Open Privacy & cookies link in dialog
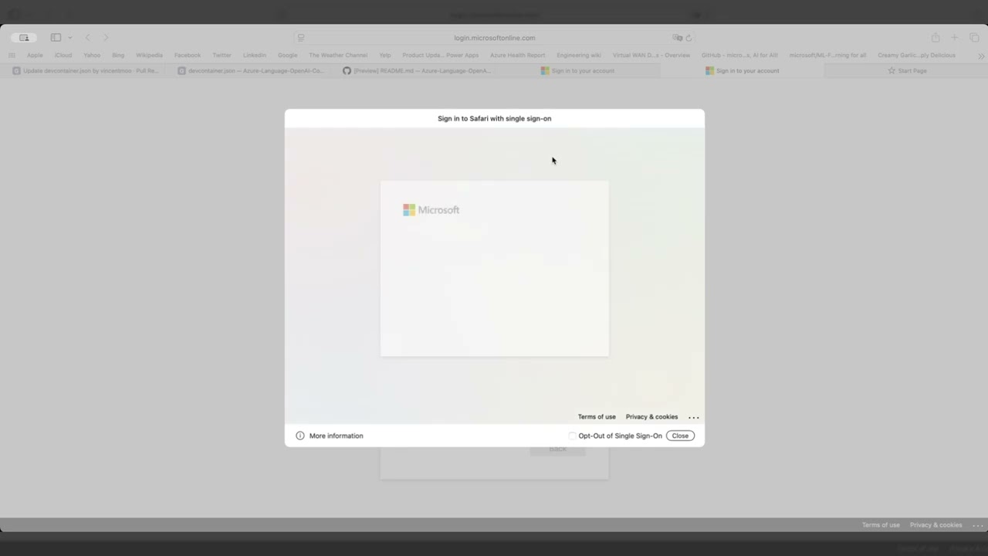The width and height of the screenshot is (988, 556). point(651,417)
